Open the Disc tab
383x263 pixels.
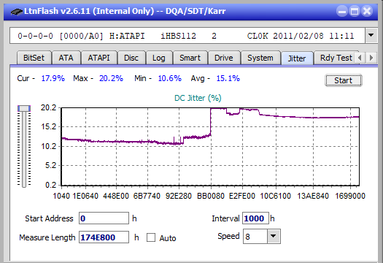tap(131, 58)
